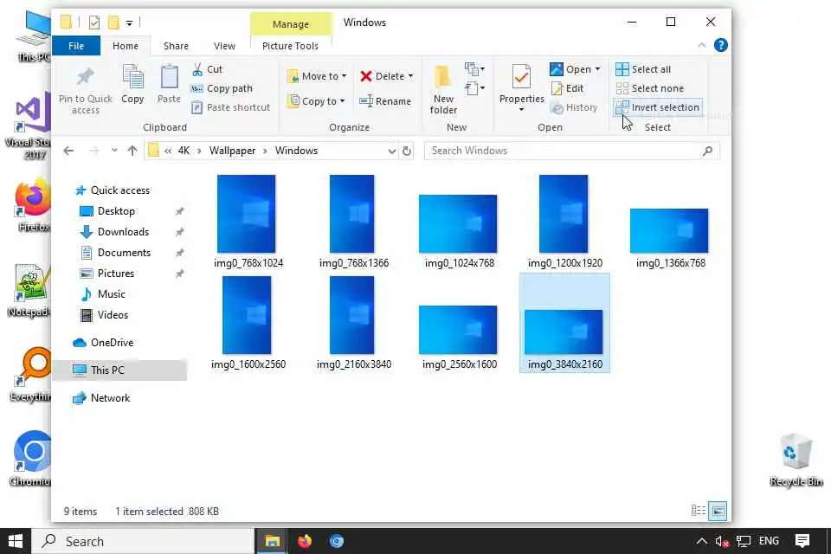Rename the selected file
Image resolution: width=831 pixels, height=554 pixels.
point(385,101)
